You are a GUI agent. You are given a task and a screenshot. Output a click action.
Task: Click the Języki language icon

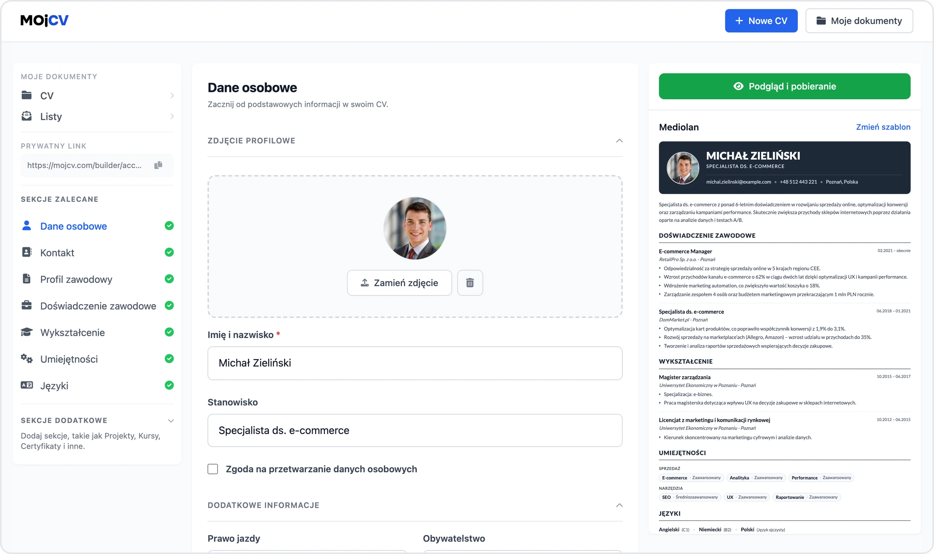tap(26, 385)
